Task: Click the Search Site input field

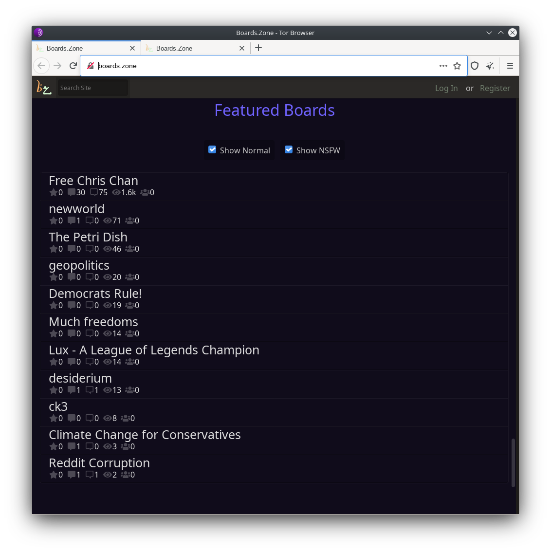Action: point(92,88)
